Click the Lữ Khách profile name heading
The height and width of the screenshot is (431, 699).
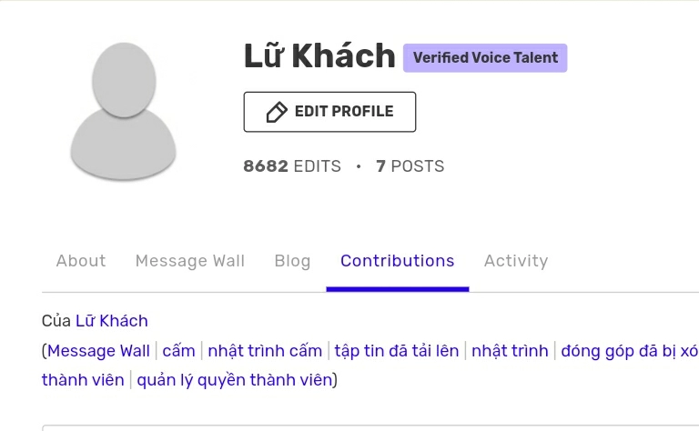pos(319,56)
